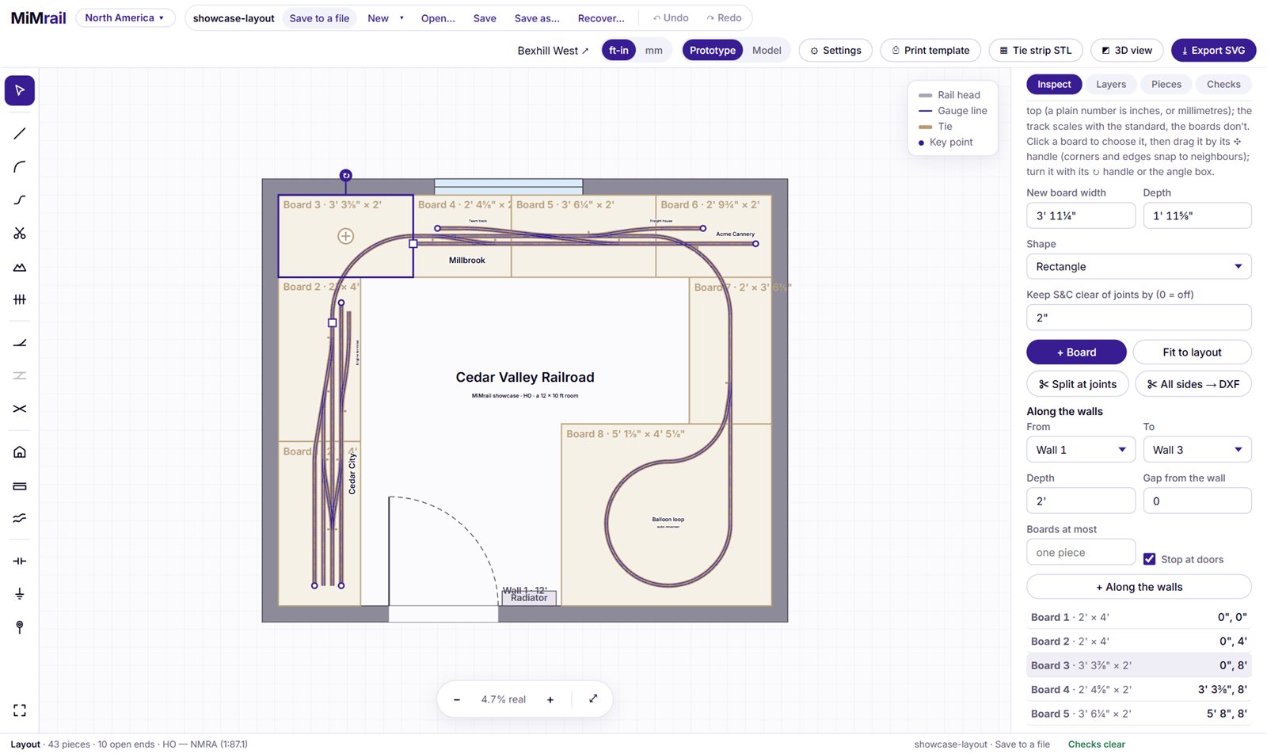Open the Pieces tab
This screenshot has width=1267, height=754.
point(1166,84)
